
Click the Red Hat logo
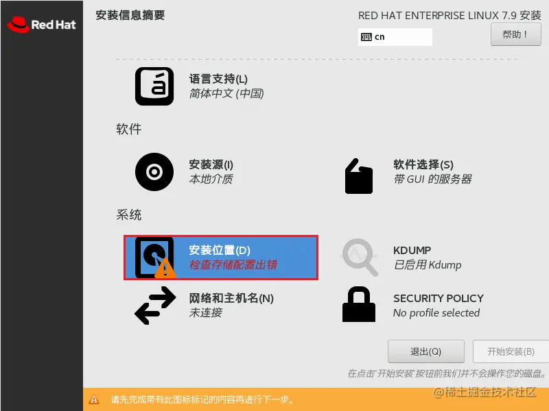(x=41, y=25)
